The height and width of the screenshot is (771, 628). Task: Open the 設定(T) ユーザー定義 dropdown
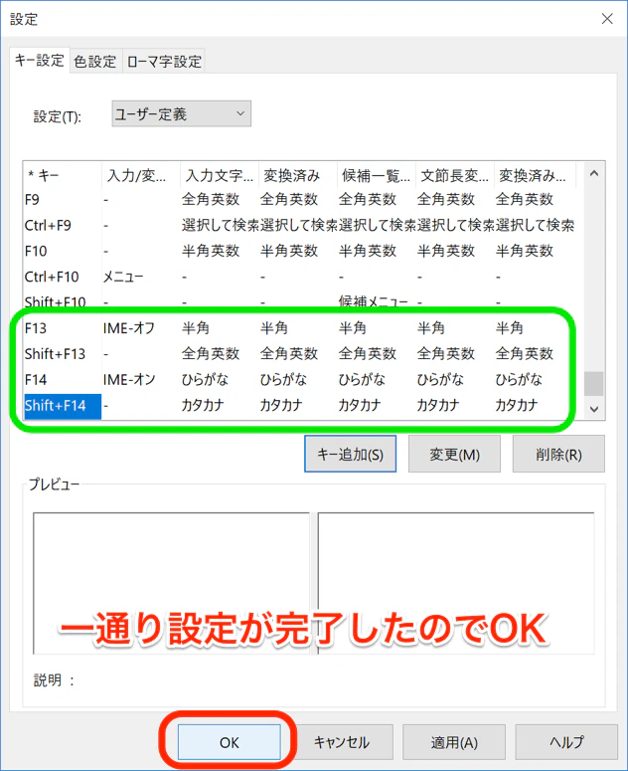181,114
